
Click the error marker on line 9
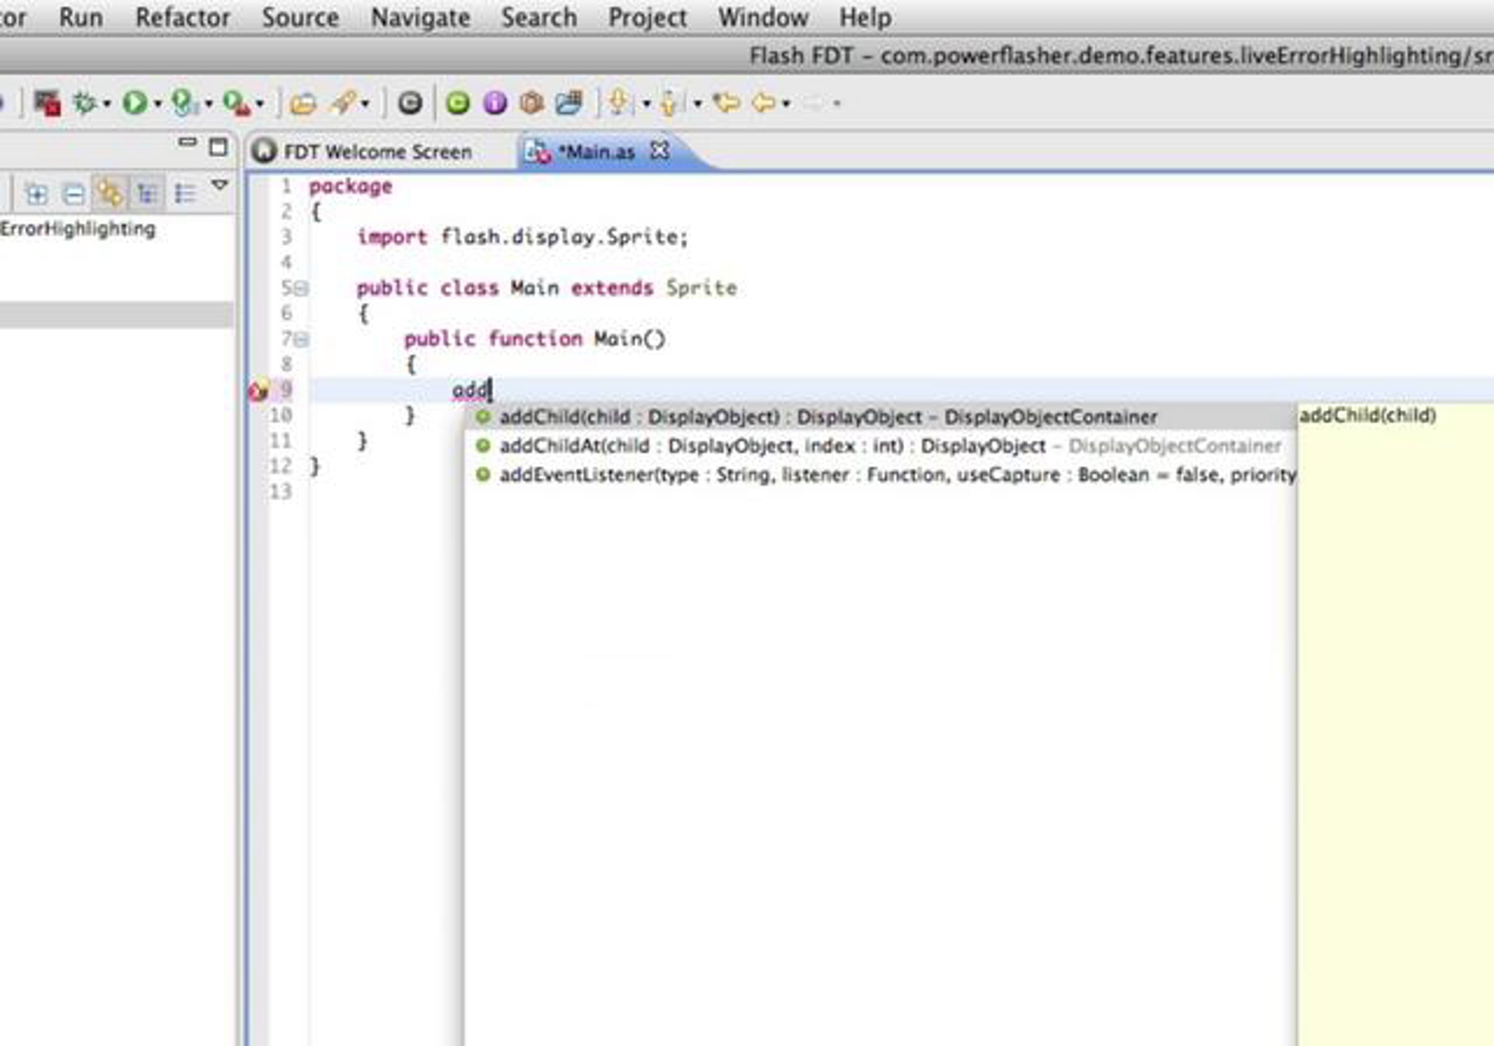[258, 390]
